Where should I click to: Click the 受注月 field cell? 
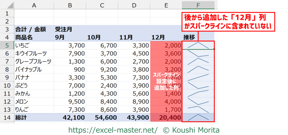click(x=70, y=29)
